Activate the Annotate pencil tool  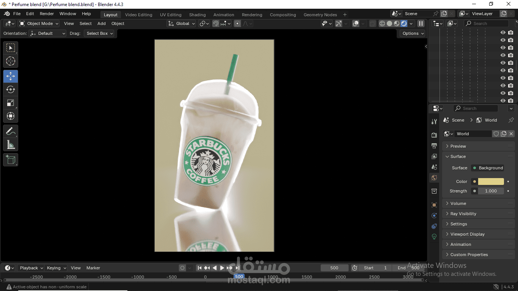[x=11, y=131]
